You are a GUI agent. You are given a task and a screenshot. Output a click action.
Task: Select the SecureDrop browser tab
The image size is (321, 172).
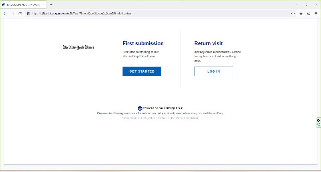pyautogui.click(x=22, y=4)
